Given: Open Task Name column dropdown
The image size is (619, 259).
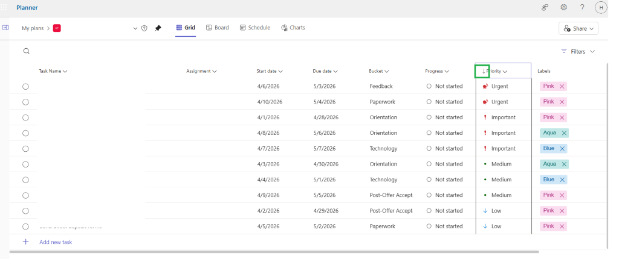Looking at the screenshot, I should [65, 72].
